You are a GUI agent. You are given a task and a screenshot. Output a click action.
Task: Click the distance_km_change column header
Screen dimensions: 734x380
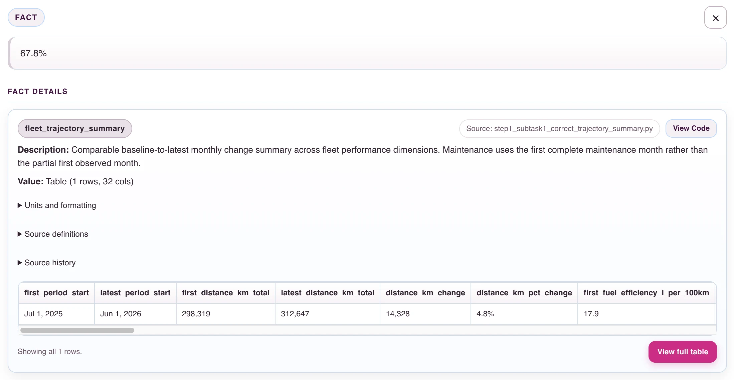tap(425, 293)
